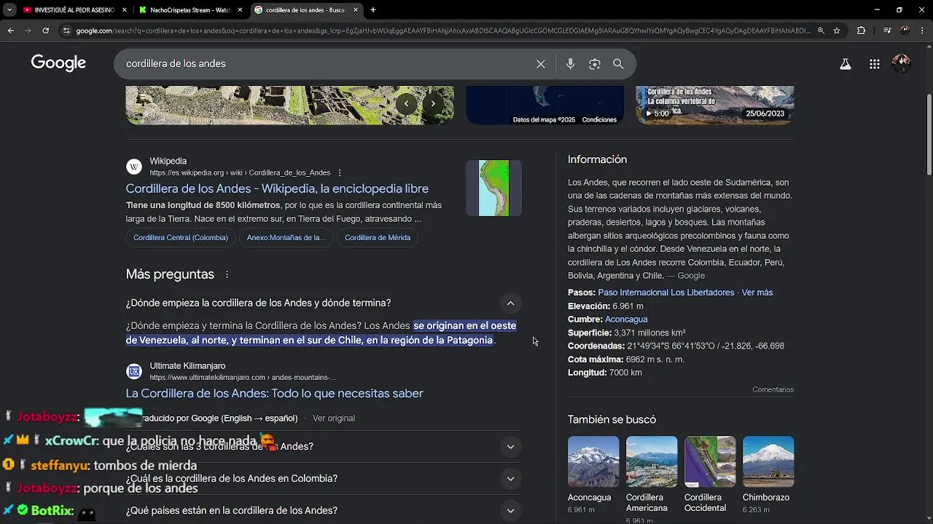Open Search Labs flask icon
This screenshot has height=524, width=933.
846,64
